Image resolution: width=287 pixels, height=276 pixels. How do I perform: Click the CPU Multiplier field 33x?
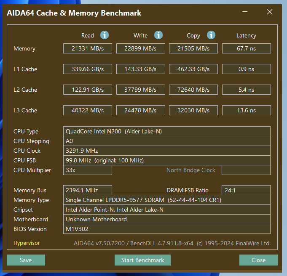[88, 170]
